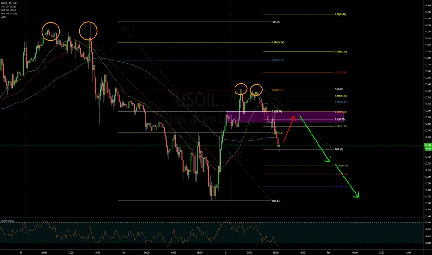Image resolution: width=432 pixels, height=255 pixels.
Task: Click the 2.24(54.47) extension level label
Action: click(x=340, y=14)
